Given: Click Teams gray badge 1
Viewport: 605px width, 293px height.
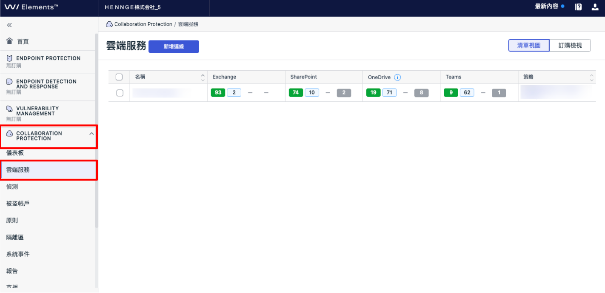Looking at the screenshot, I should [x=499, y=93].
